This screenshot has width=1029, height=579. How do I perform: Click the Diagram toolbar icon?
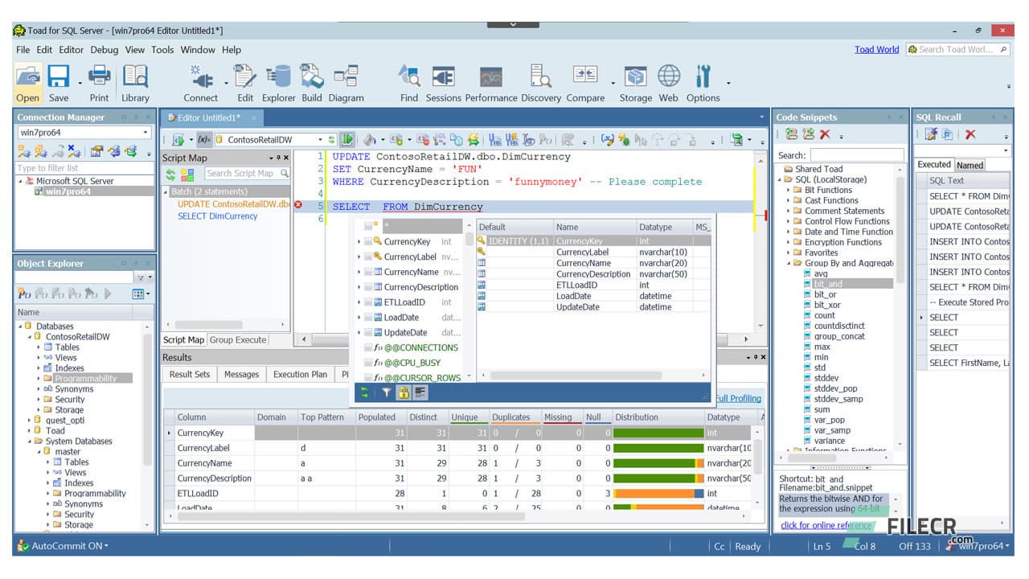346,80
